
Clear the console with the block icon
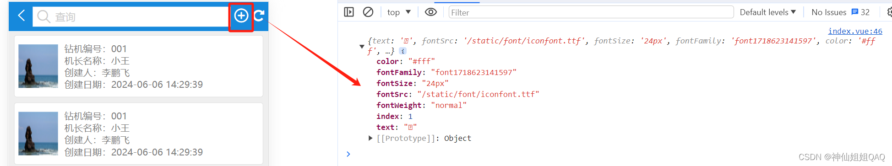(368, 12)
